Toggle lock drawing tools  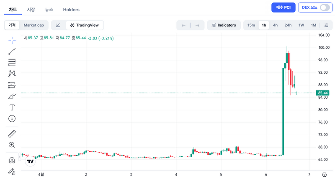[x=12, y=171]
